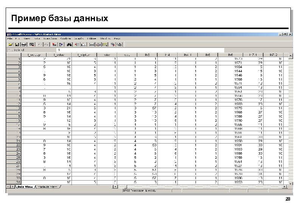This screenshot has height=204, width=295.
Task: Minimize the SPSS Data Editor window
Action: pos(280,34)
